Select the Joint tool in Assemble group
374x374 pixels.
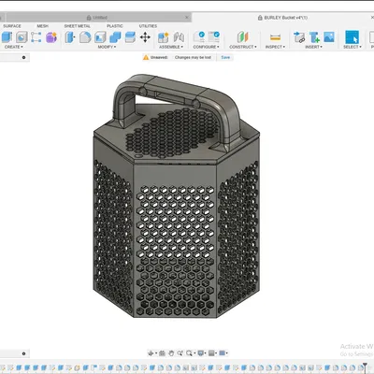coord(179,37)
